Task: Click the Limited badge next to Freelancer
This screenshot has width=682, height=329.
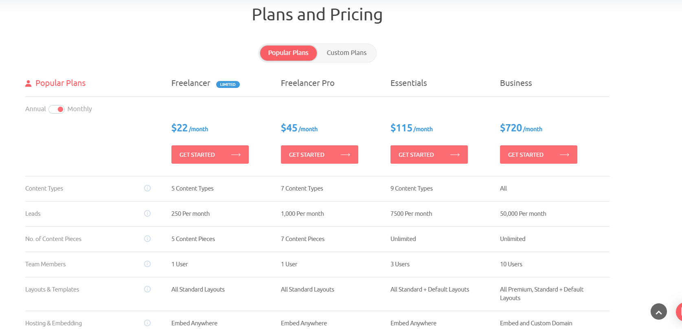Action: click(x=228, y=85)
